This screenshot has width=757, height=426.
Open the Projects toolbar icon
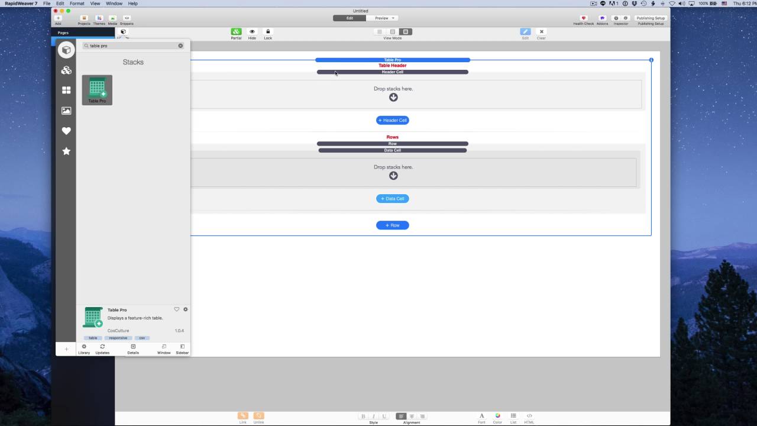[84, 18]
